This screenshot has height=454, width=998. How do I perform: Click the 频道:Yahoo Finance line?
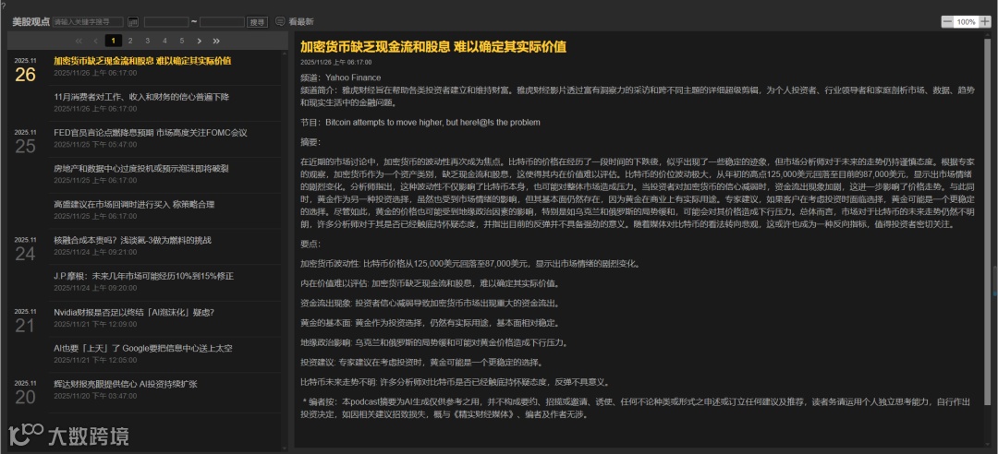(340, 78)
